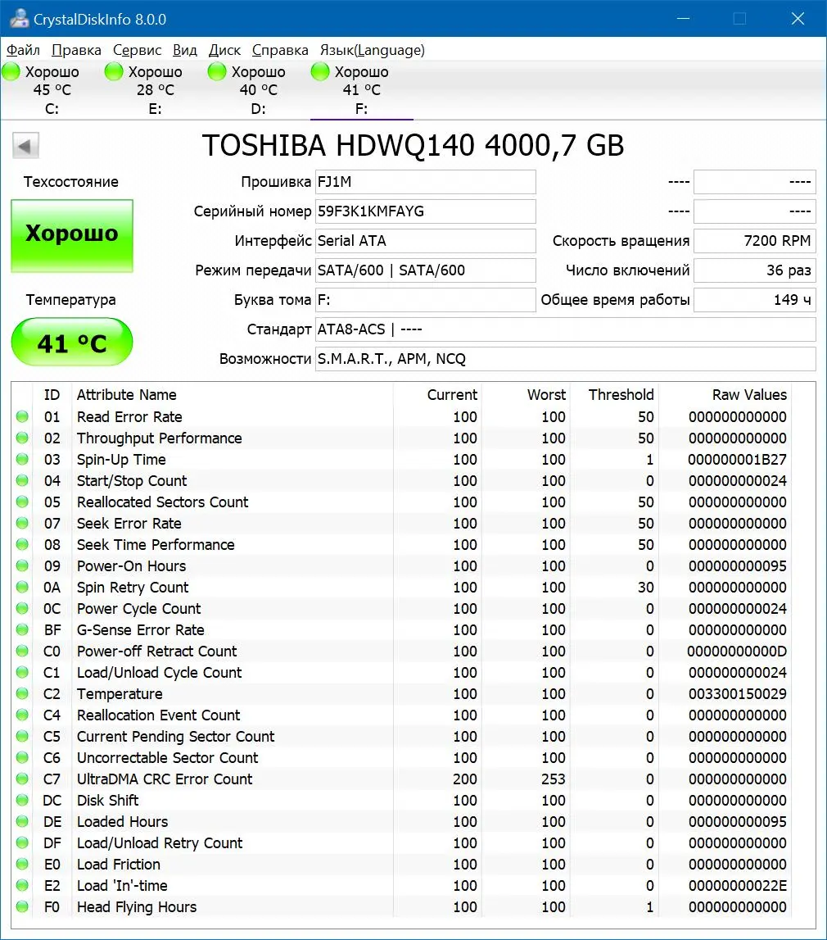
Task: Click the Общее время работы value 149 ч
Action: point(755,300)
